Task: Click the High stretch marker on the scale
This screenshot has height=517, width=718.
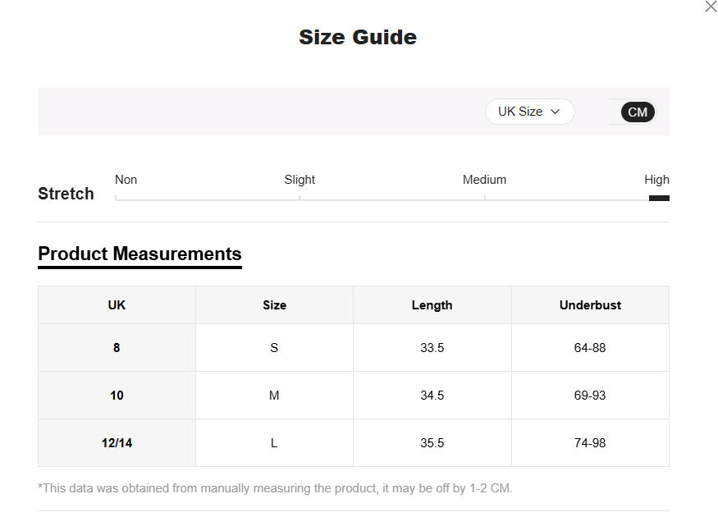Action: [x=658, y=198]
